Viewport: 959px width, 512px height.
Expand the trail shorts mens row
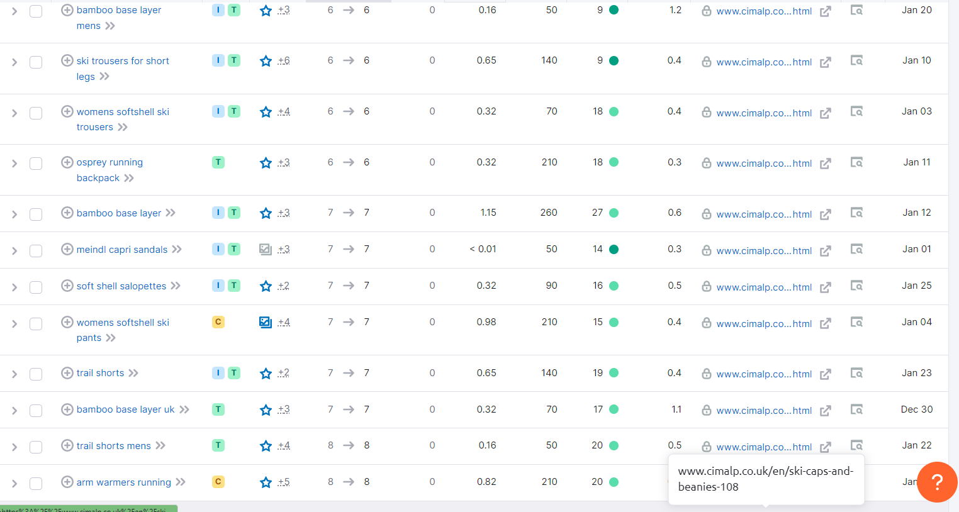click(14, 447)
